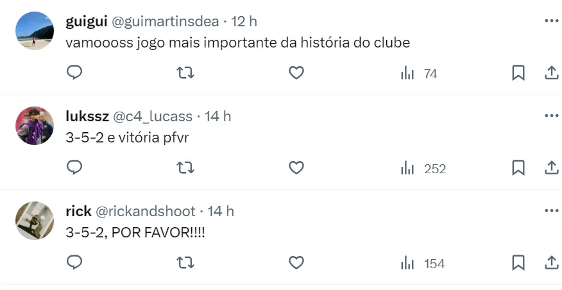View analytics showing 74 views
The width and height of the screenshot is (562, 290).
pos(419,74)
